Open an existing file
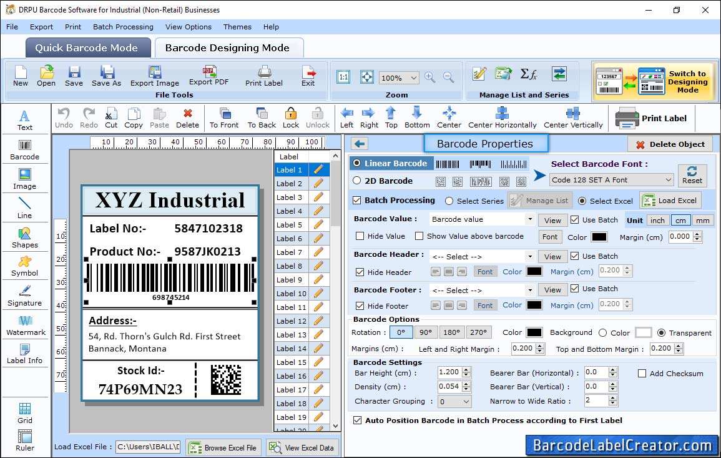Image resolution: width=721 pixels, height=458 pixels. (x=46, y=76)
